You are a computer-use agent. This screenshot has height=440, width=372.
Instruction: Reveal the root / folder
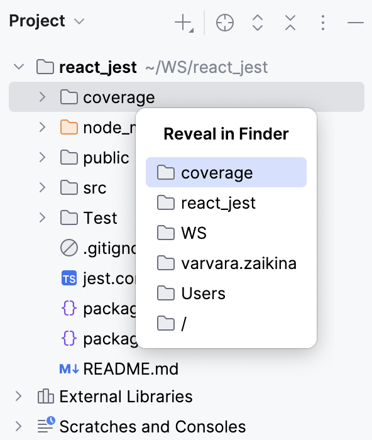226,323
